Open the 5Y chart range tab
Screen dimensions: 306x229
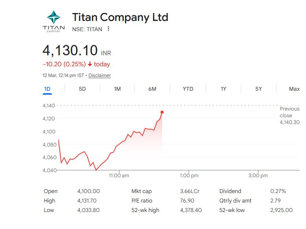click(x=258, y=89)
